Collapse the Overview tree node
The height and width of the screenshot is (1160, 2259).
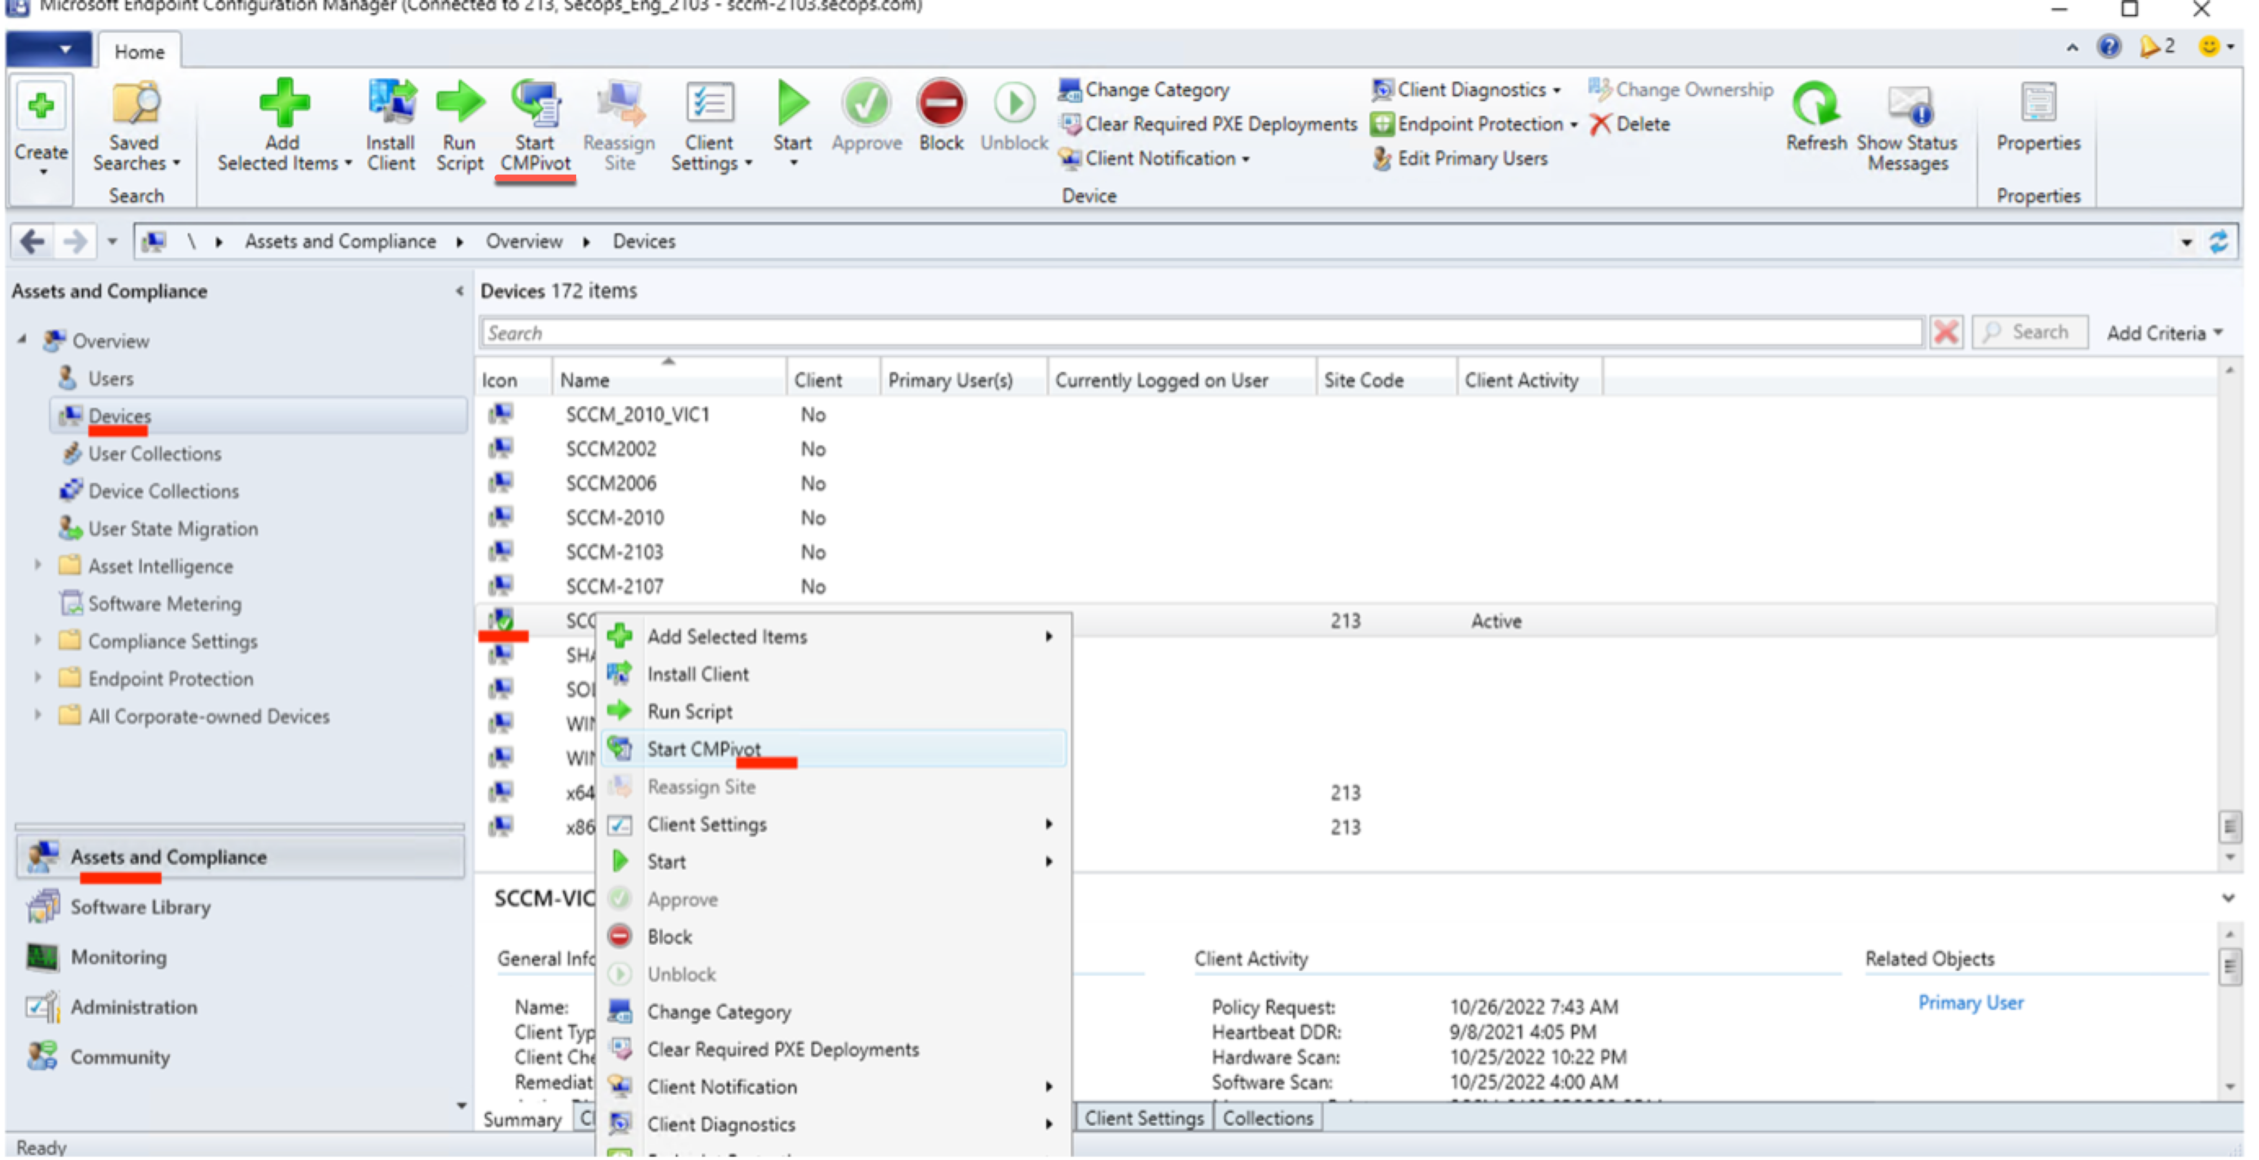point(23,339)
